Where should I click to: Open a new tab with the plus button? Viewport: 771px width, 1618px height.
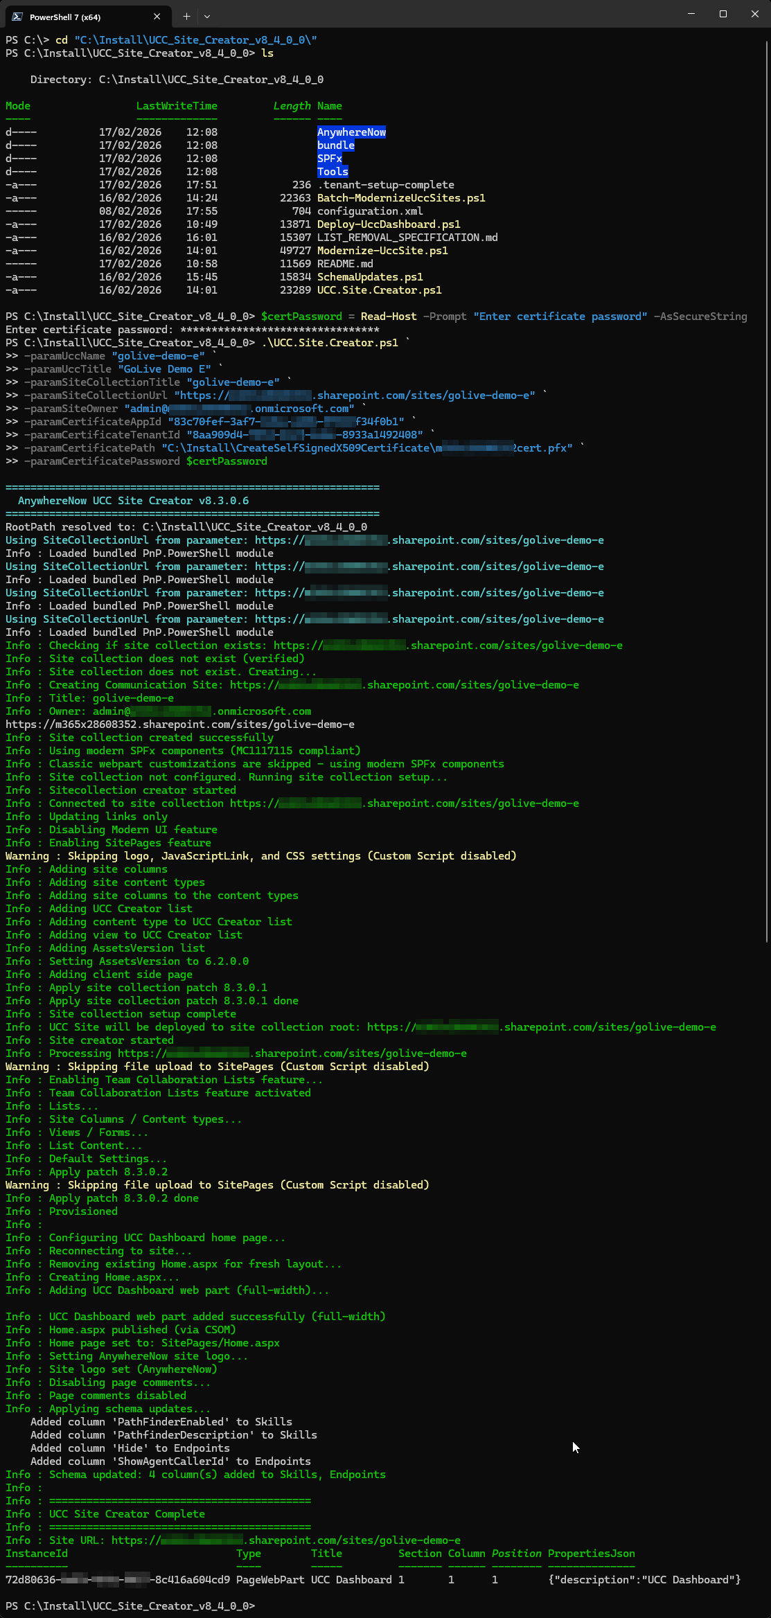(x=186, y=16)
